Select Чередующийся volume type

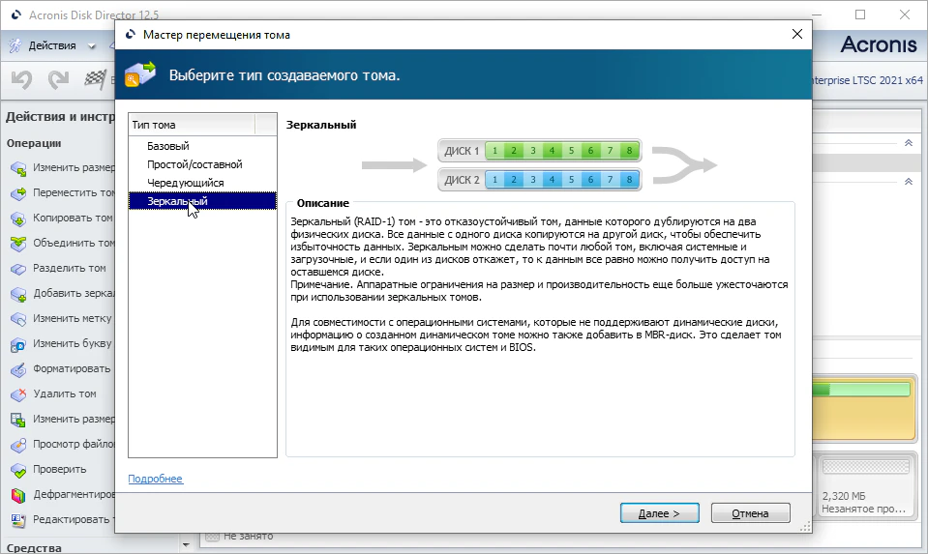coord(185,183)
